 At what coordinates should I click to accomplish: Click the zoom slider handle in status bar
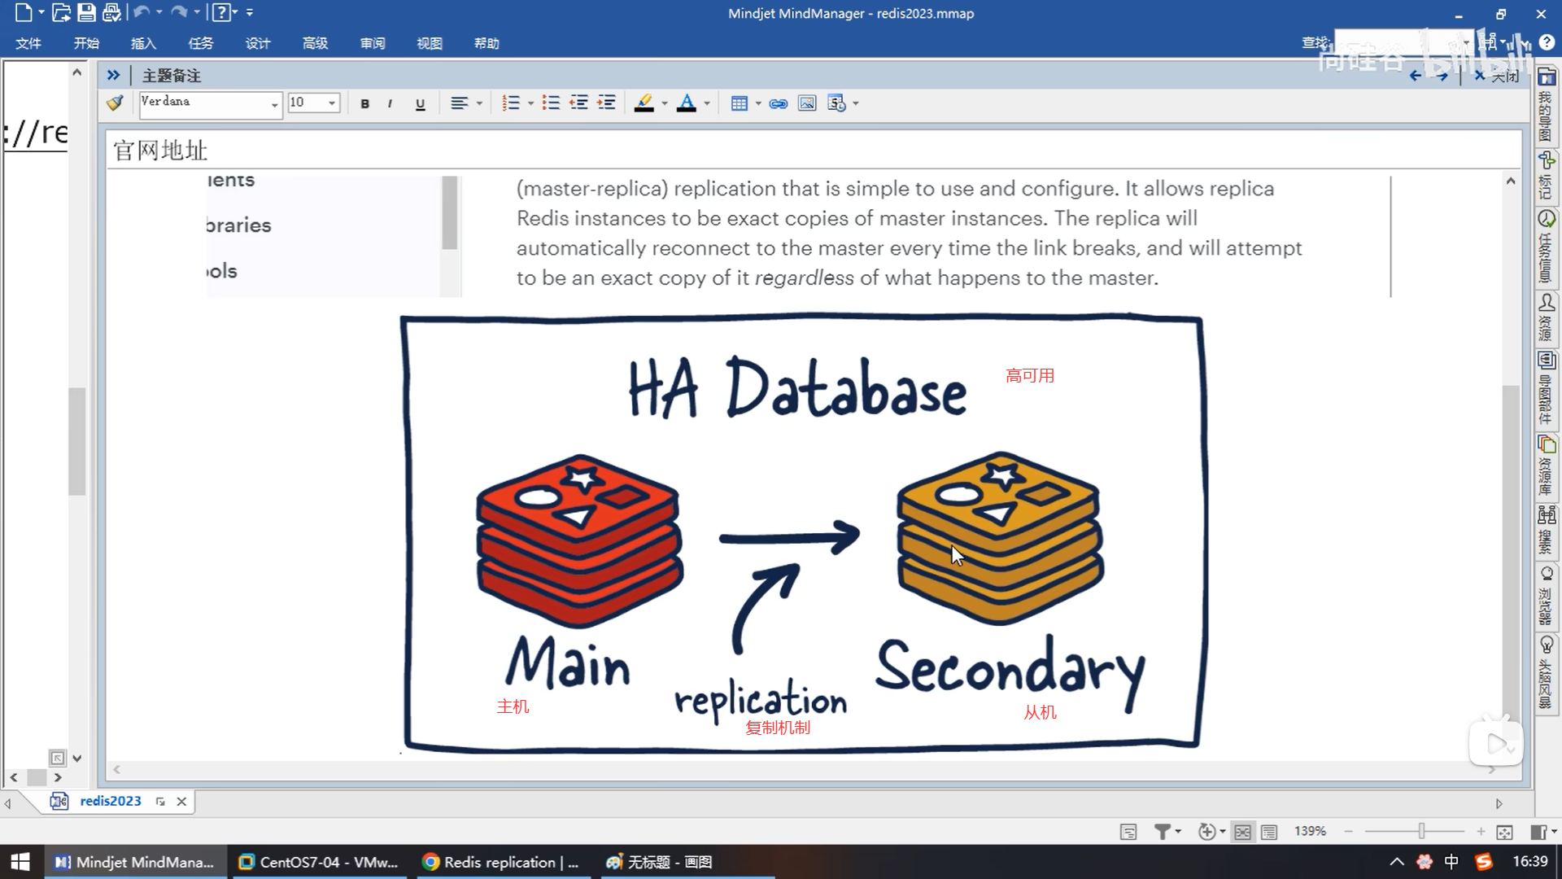(x=1421, y=831)
